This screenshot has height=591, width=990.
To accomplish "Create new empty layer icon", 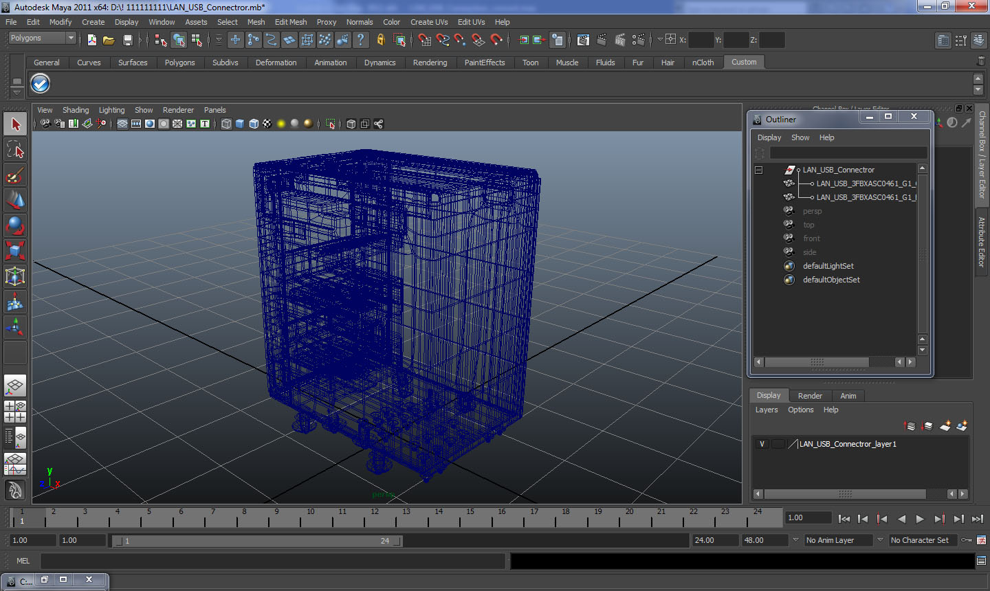I will tap(945, 426).
